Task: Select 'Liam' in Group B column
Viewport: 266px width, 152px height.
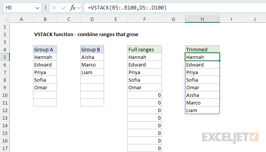Action: [92, 73]
